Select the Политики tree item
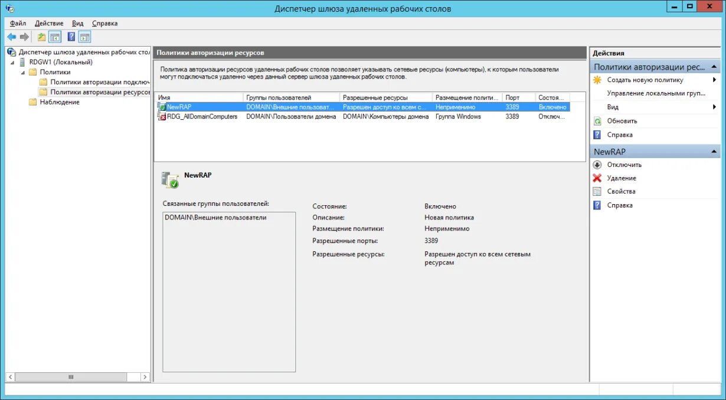Screen dimensions: 726x400 pyautogui.click(x=55, y=72)
